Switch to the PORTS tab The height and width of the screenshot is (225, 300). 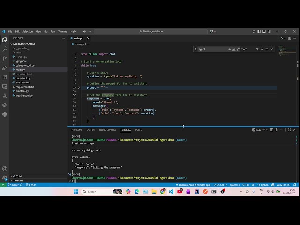pyautogui.click(x=138, y=130)
